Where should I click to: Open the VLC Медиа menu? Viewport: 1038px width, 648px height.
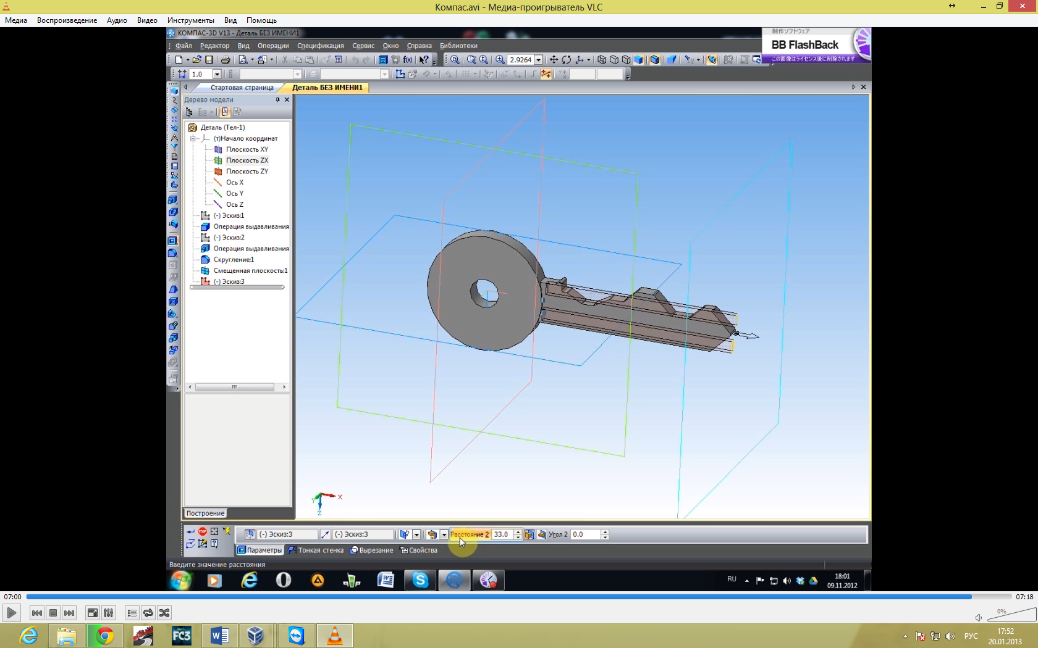coord(16,20)
